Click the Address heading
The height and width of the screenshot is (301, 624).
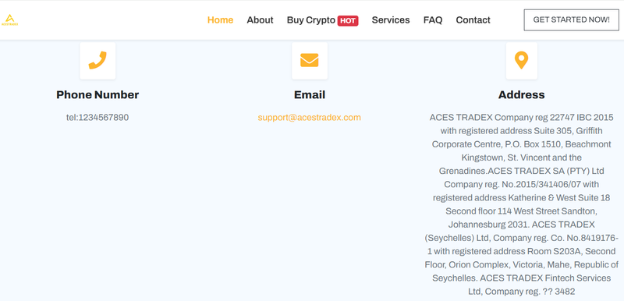(x=521, y=94)
